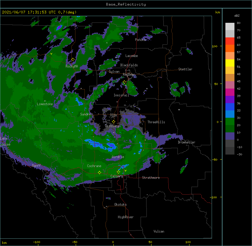
Task: Click the Okotoks town label
Action: point(120,205)
